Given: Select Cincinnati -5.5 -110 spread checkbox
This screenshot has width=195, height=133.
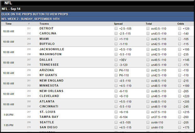Looking at the screenshot, I should coord(116,107).
